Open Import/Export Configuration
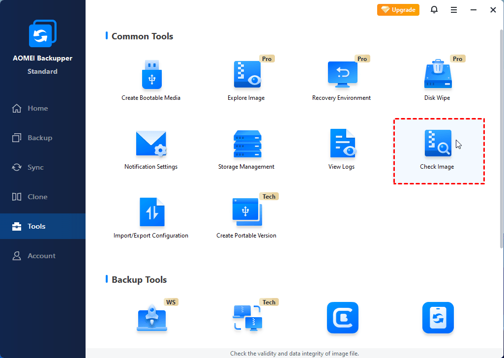Image resolution: width=504 pixels, height=358 pixels. pos(151,213)
